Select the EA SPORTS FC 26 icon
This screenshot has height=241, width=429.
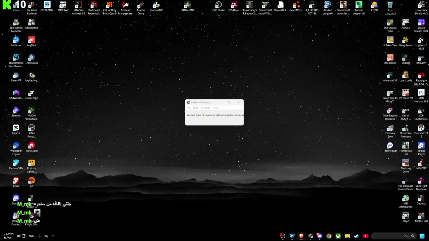[312, 8]
